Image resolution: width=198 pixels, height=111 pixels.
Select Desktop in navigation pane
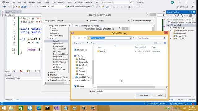tap(80, 59)
